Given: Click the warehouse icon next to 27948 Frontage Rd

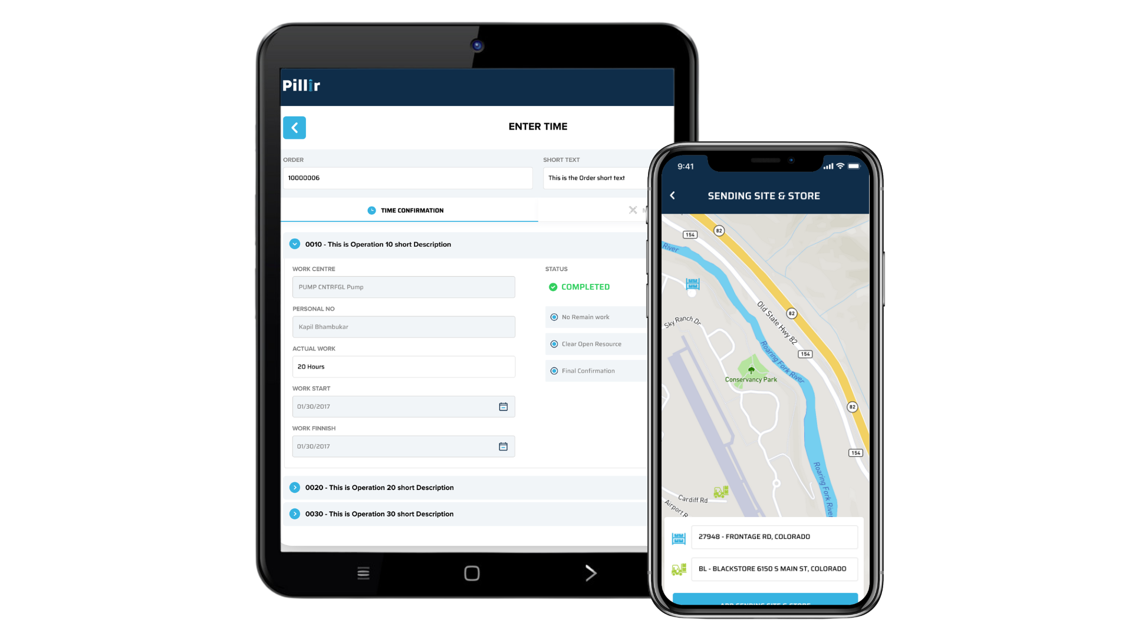Looking at the screenshot, I should [676, 536].
